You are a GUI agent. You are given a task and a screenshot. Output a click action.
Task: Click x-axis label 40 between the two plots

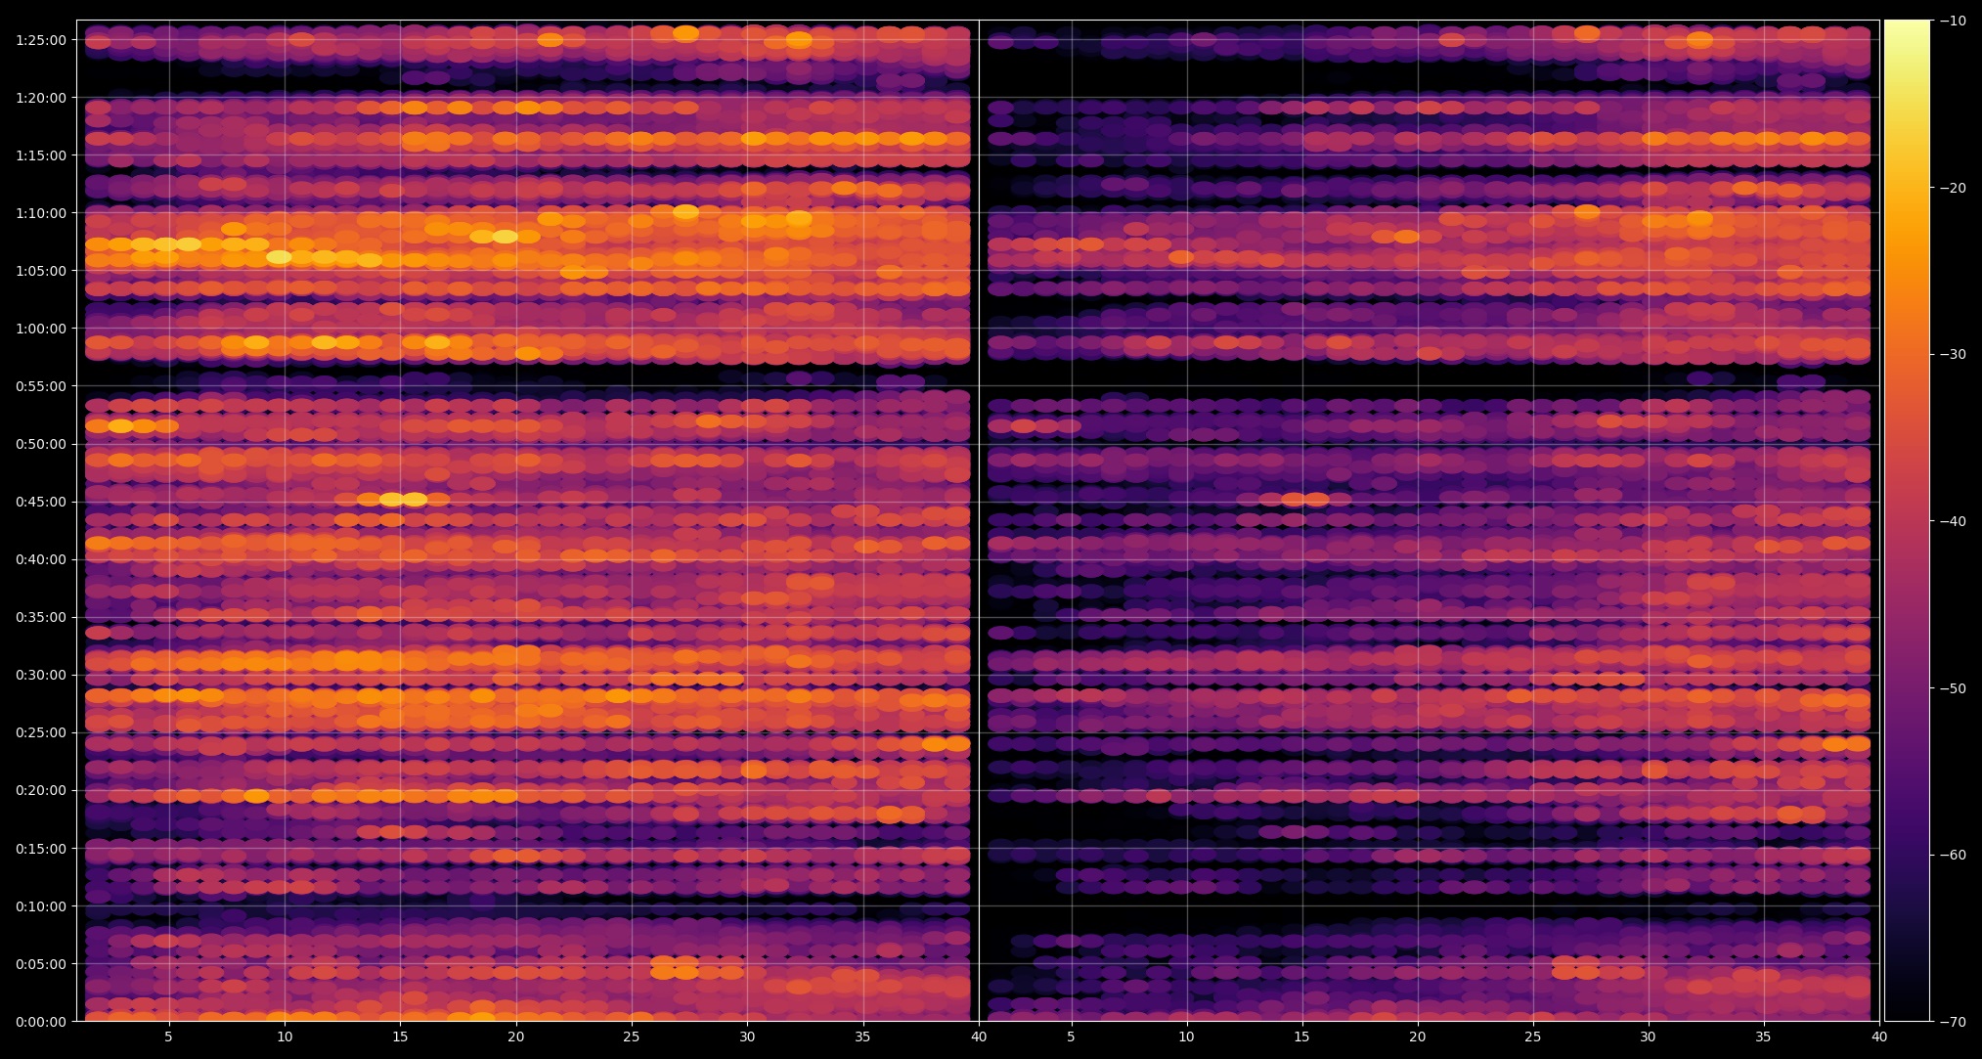coord(979,1037)
